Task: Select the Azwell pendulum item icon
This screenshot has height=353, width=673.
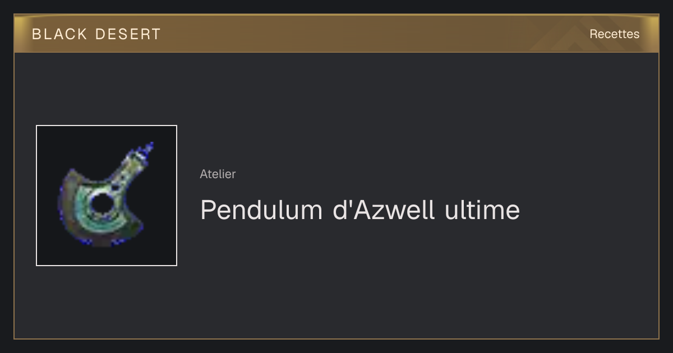Action: (x=107, y=196)
